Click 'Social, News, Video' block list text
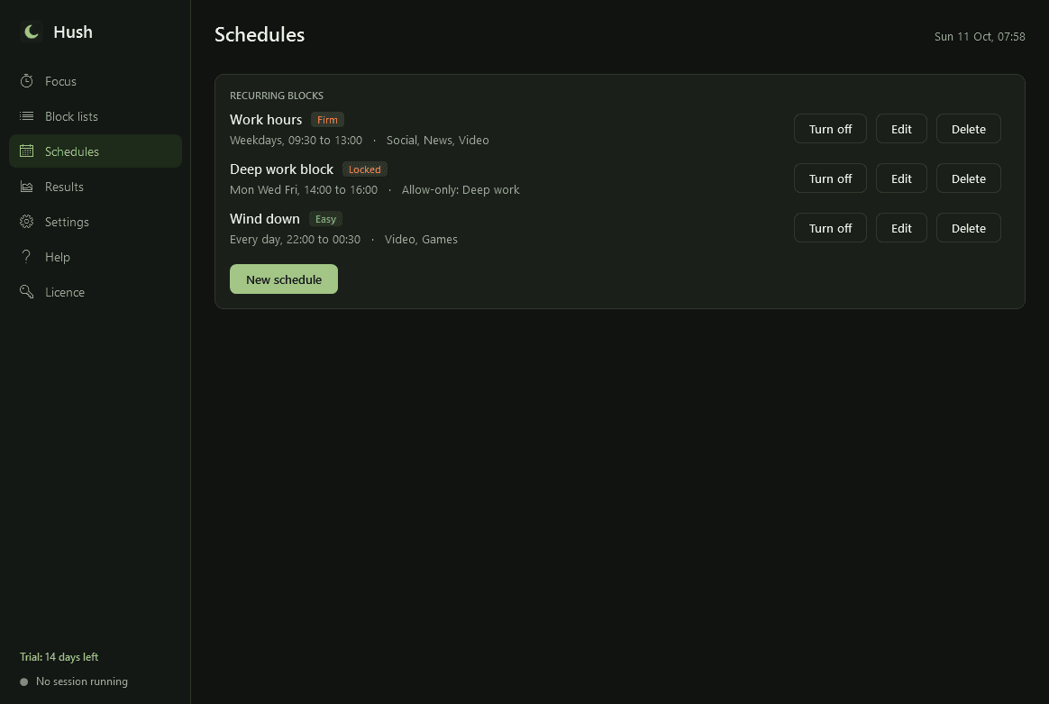The width and height of the screenshot is (1049, 704). (x=437, y=141)
